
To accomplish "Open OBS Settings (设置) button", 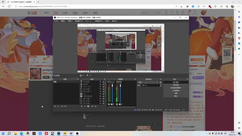I will [176, 93].
